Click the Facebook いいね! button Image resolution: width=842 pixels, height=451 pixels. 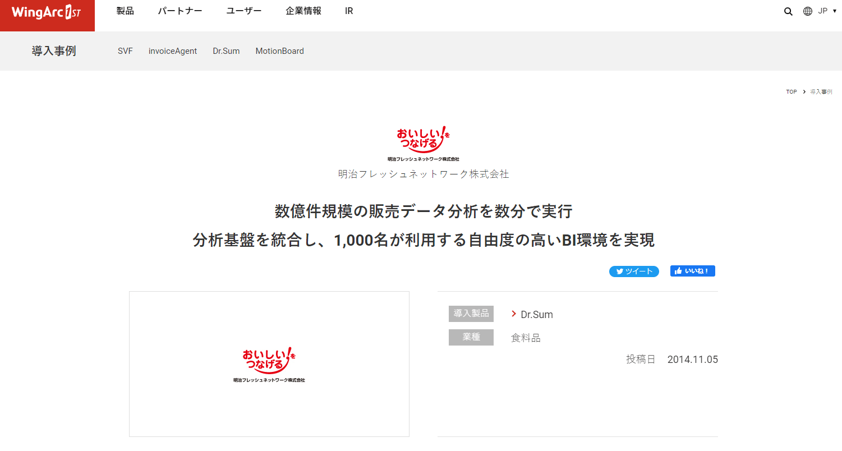click(x=693, y=271)
